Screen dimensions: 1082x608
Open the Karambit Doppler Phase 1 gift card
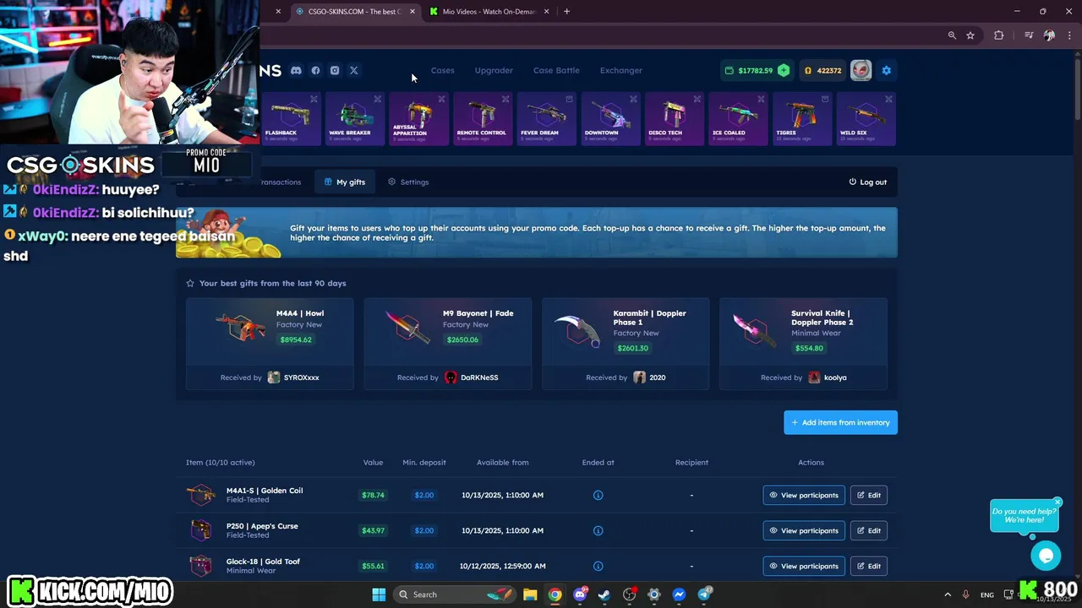pyautogui.click(x=626, y=344)
